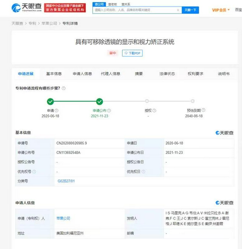This screenshot has width=242, height=249.
Task: Select the 查老板 search tab
Action: 113,4
